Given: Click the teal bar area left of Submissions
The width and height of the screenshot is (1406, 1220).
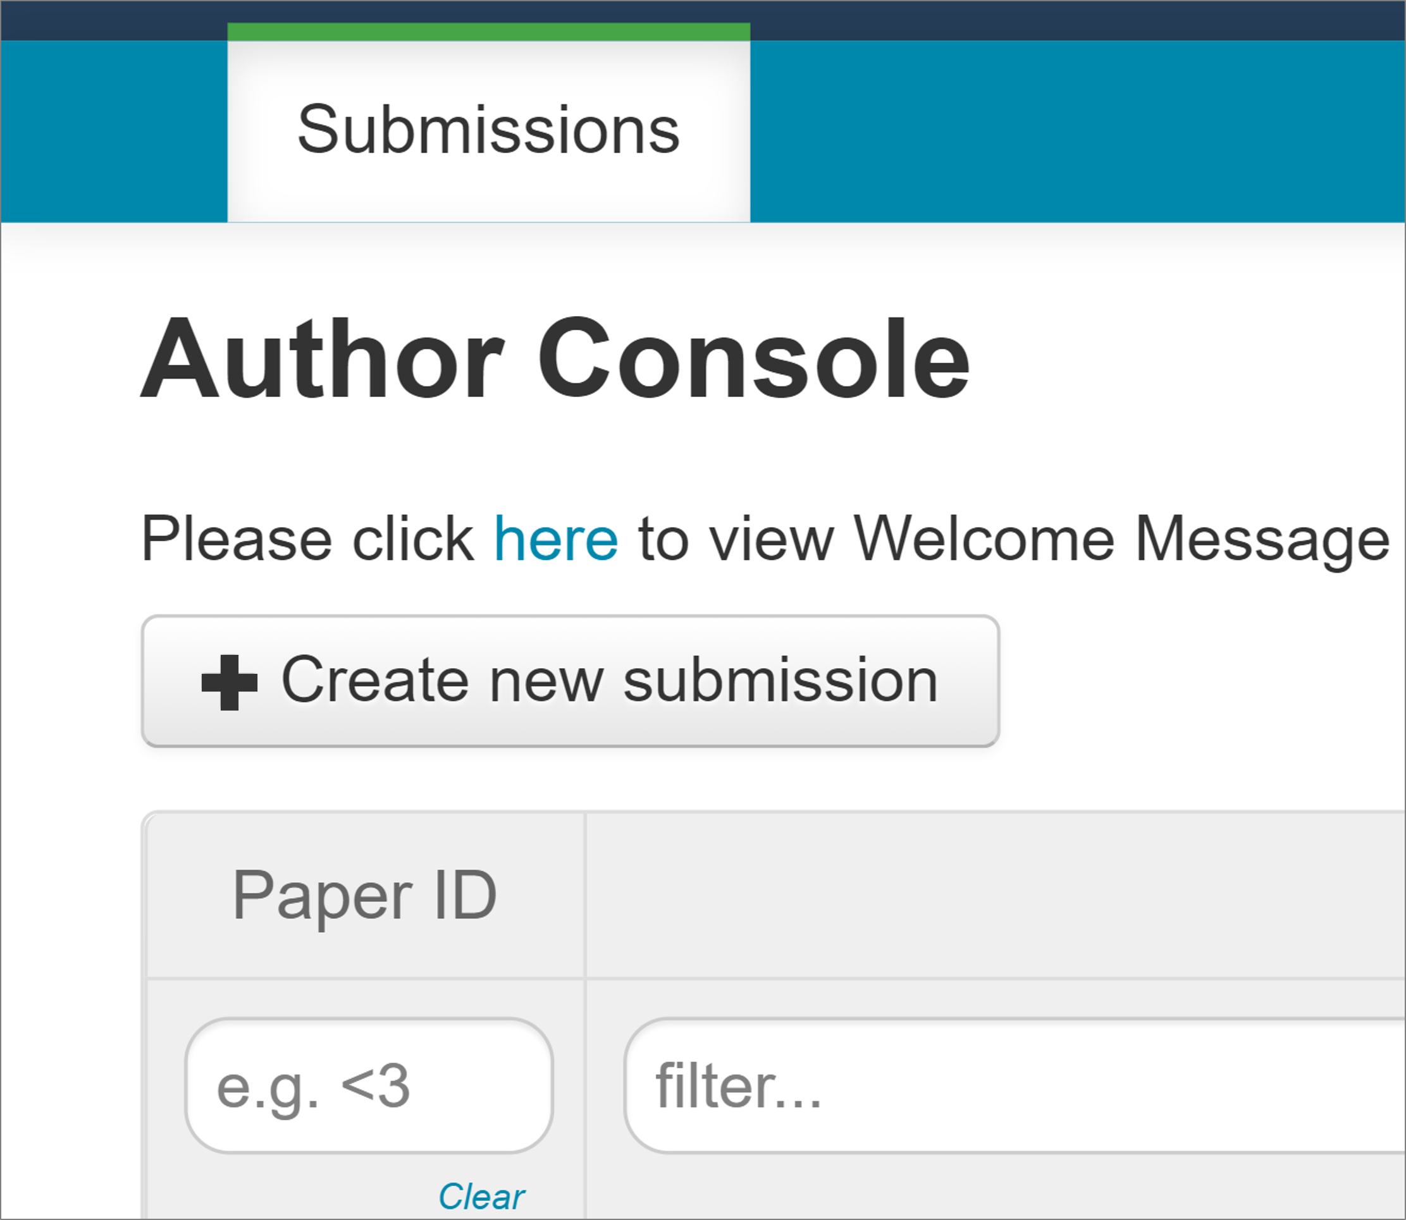Looking at the screenshot, I should click(114, 130).
